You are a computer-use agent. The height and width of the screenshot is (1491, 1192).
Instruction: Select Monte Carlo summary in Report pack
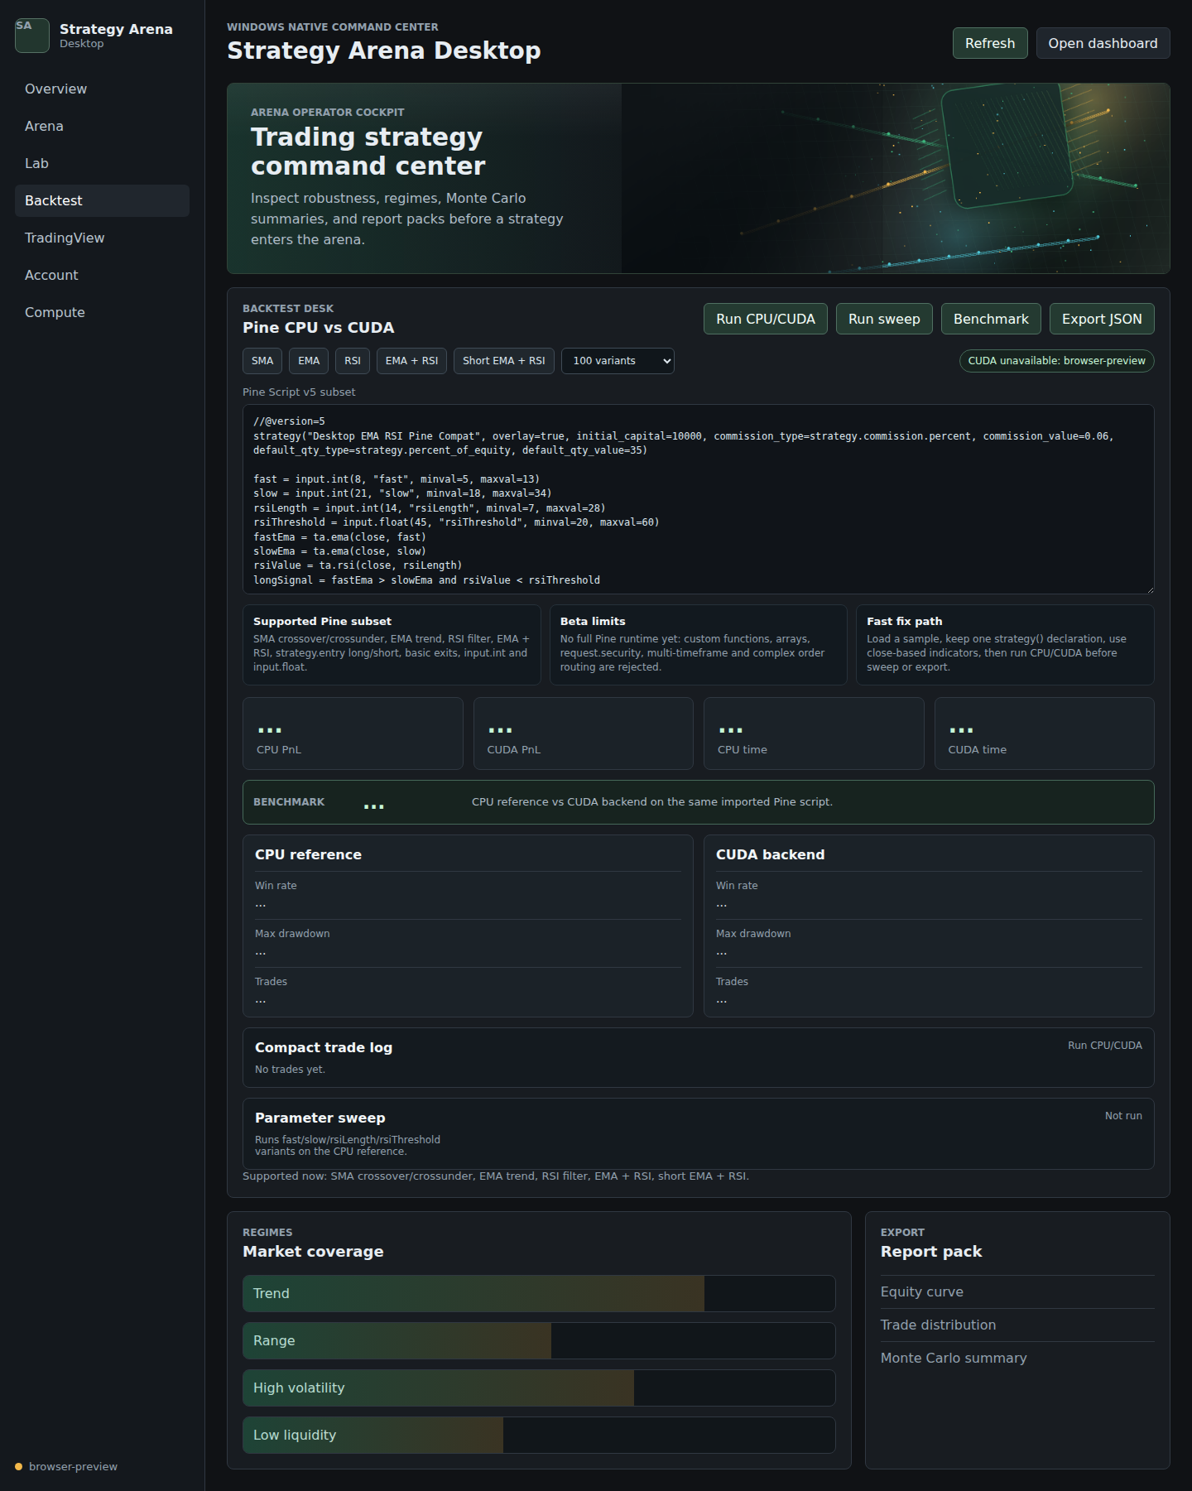pyautogui.click(x=1017, y=1358)
